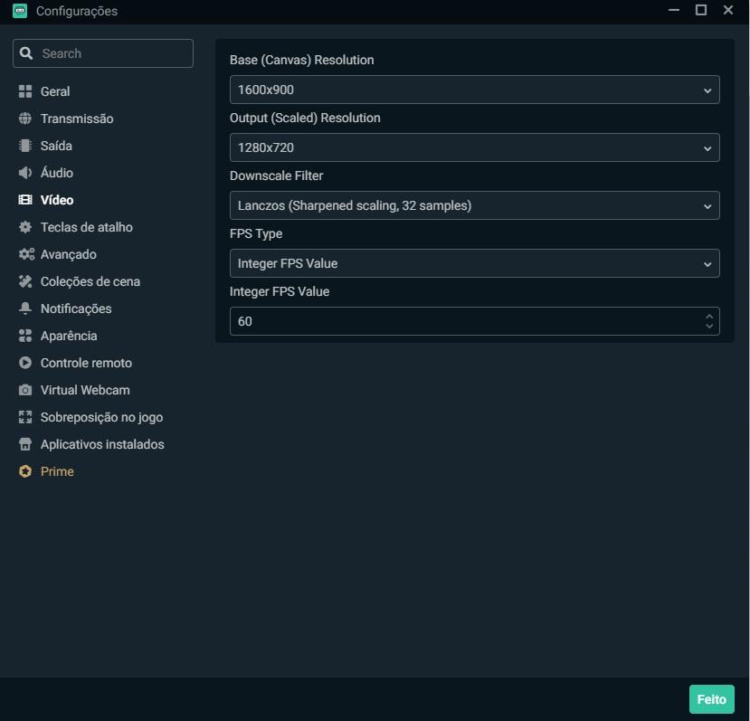Expand the Output (Scaled) Resolution dropdown
This screenshot has height=721, width=750.
[474, 147]
